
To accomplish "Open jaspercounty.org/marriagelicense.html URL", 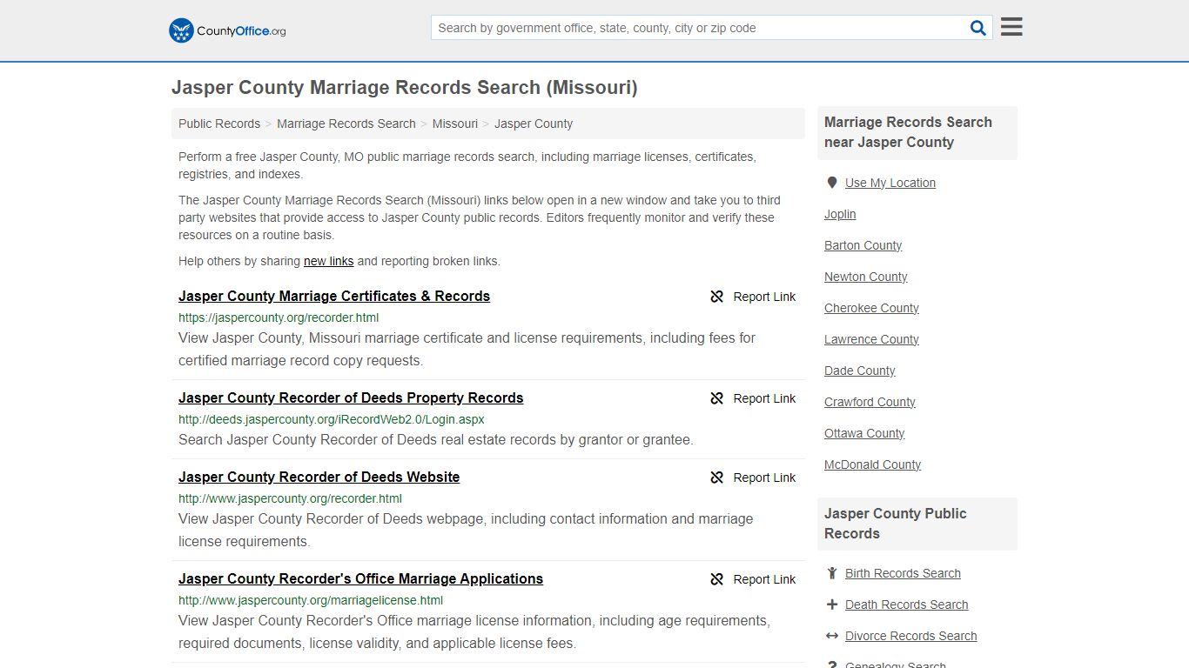I will pos(311,600).
